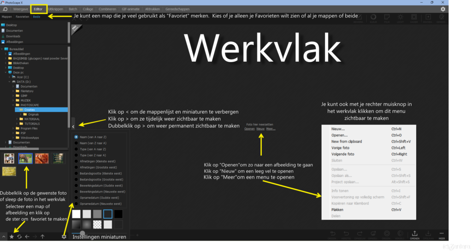The height and width of the screenshot is (251, 472).
Task: Select sort Naam (van A naar Z)
Action: click(x=90, y=137)
